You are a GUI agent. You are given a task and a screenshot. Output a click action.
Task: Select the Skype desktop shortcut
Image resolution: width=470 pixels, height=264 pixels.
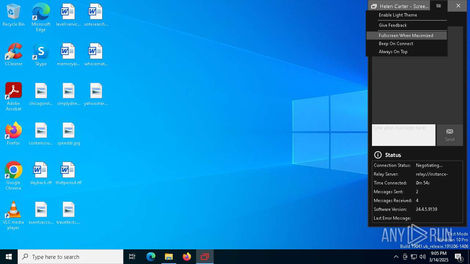41,55
